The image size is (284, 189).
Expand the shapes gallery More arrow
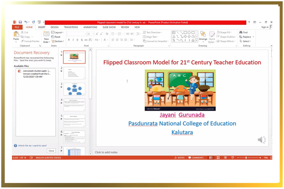tap(197, 41)
